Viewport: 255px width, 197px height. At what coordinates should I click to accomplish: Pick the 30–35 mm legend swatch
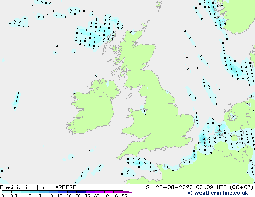[x=90, y=192]
